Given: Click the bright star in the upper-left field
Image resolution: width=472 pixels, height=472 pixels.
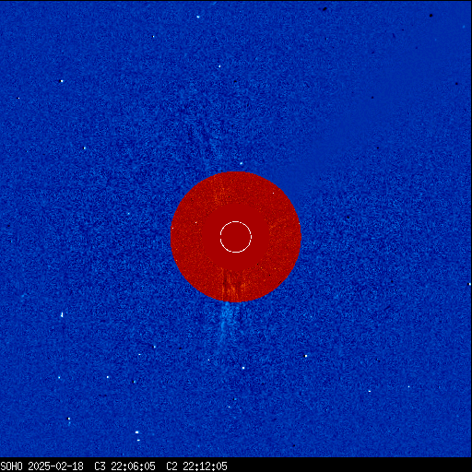Looking at the screenshot, I should (x=61, y=81).
